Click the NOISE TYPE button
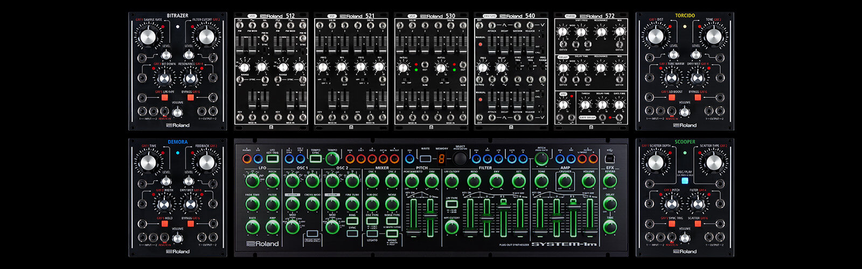 click(x=392, y=221)
